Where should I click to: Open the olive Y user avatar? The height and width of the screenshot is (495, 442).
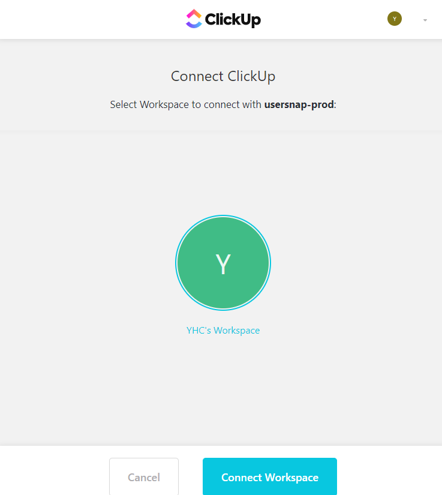point(395,19)
